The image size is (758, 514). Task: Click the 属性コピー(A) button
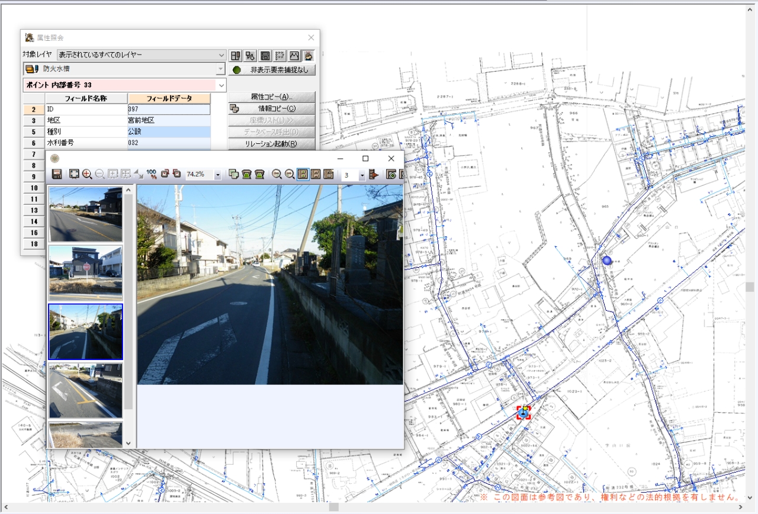(x=272, y=97)
